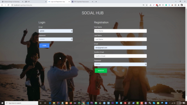Reload the page with the refresh icon

click(8, 5)
